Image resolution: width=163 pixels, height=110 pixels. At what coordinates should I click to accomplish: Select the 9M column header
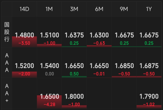(124, 9)
